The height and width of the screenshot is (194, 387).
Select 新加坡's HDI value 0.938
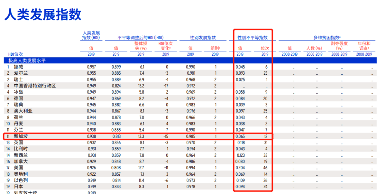pos(91,136)
